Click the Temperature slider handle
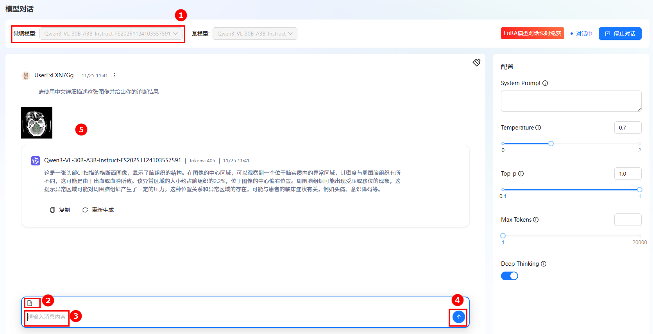Image resolution: width=653 pixels, height=334 pixels. [551, 144]
